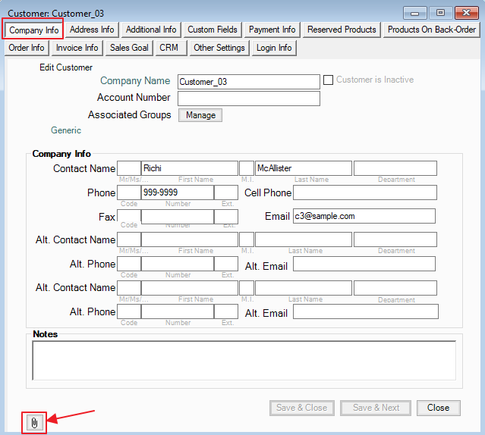
Task: Open the Invoice Info tab
Action: click(x=77, y=48)
